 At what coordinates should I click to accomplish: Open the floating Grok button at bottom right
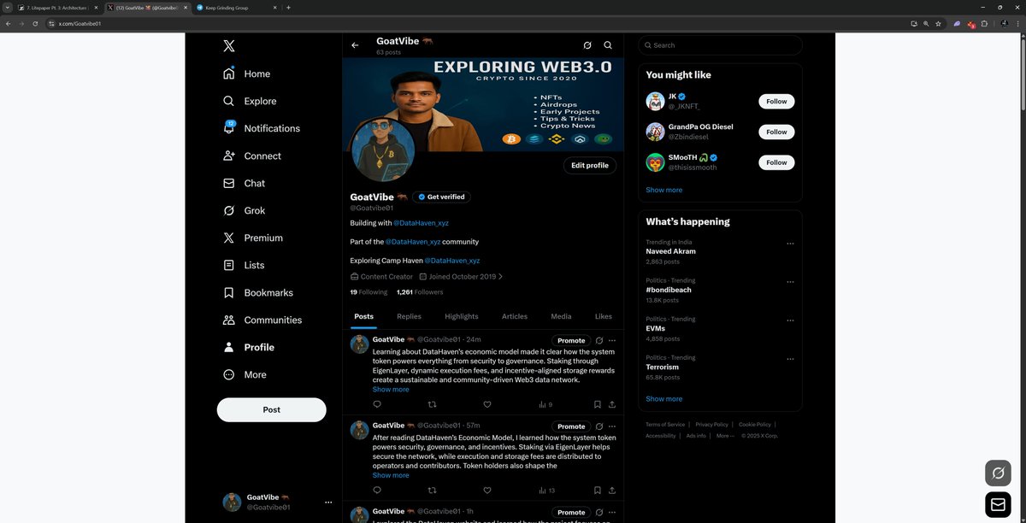[x=998, y=473]
